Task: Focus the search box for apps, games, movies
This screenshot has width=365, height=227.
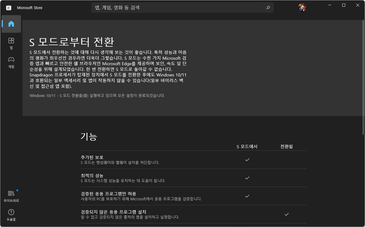Action: 182,8
